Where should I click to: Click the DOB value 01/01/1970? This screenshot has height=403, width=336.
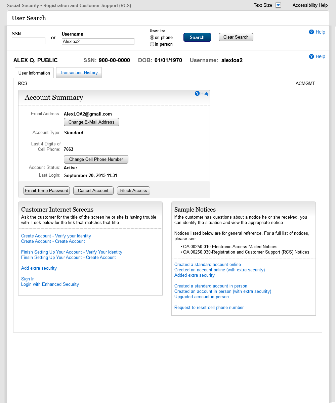click(x=168, y=60)
